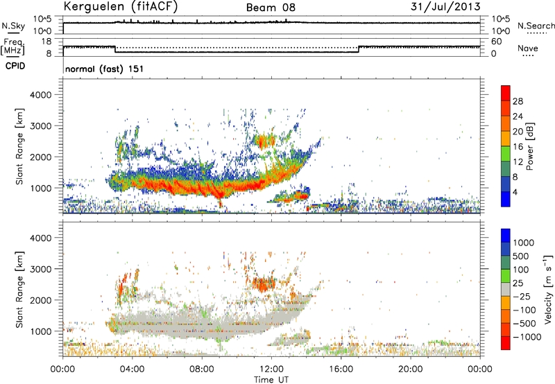Click the '08:00' time axis tick label

click(x=202, y=369)
